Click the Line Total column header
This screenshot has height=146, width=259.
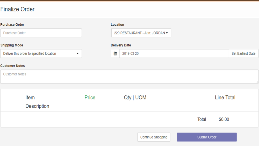tap(225, 98)
